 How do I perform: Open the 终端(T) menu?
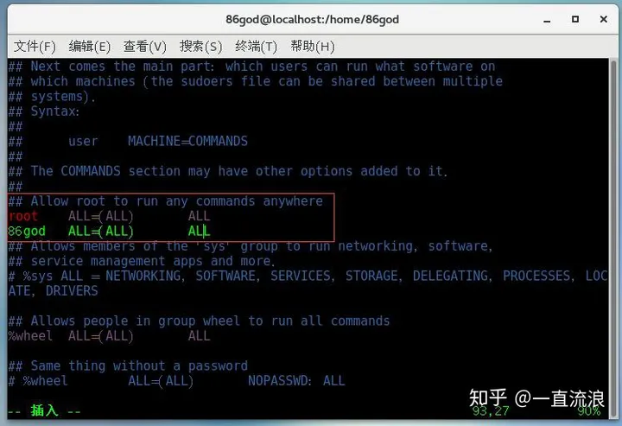(x=256, y=47)
